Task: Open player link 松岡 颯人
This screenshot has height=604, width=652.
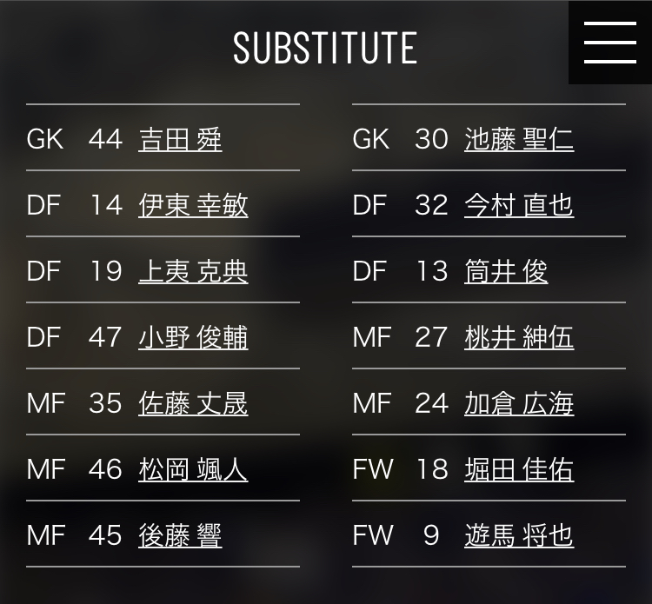Action: pyautogui.click(x=193, y=469)
